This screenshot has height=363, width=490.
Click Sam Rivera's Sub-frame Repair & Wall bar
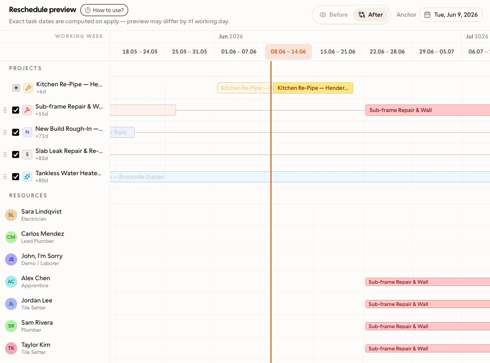(x=427, y=326)
